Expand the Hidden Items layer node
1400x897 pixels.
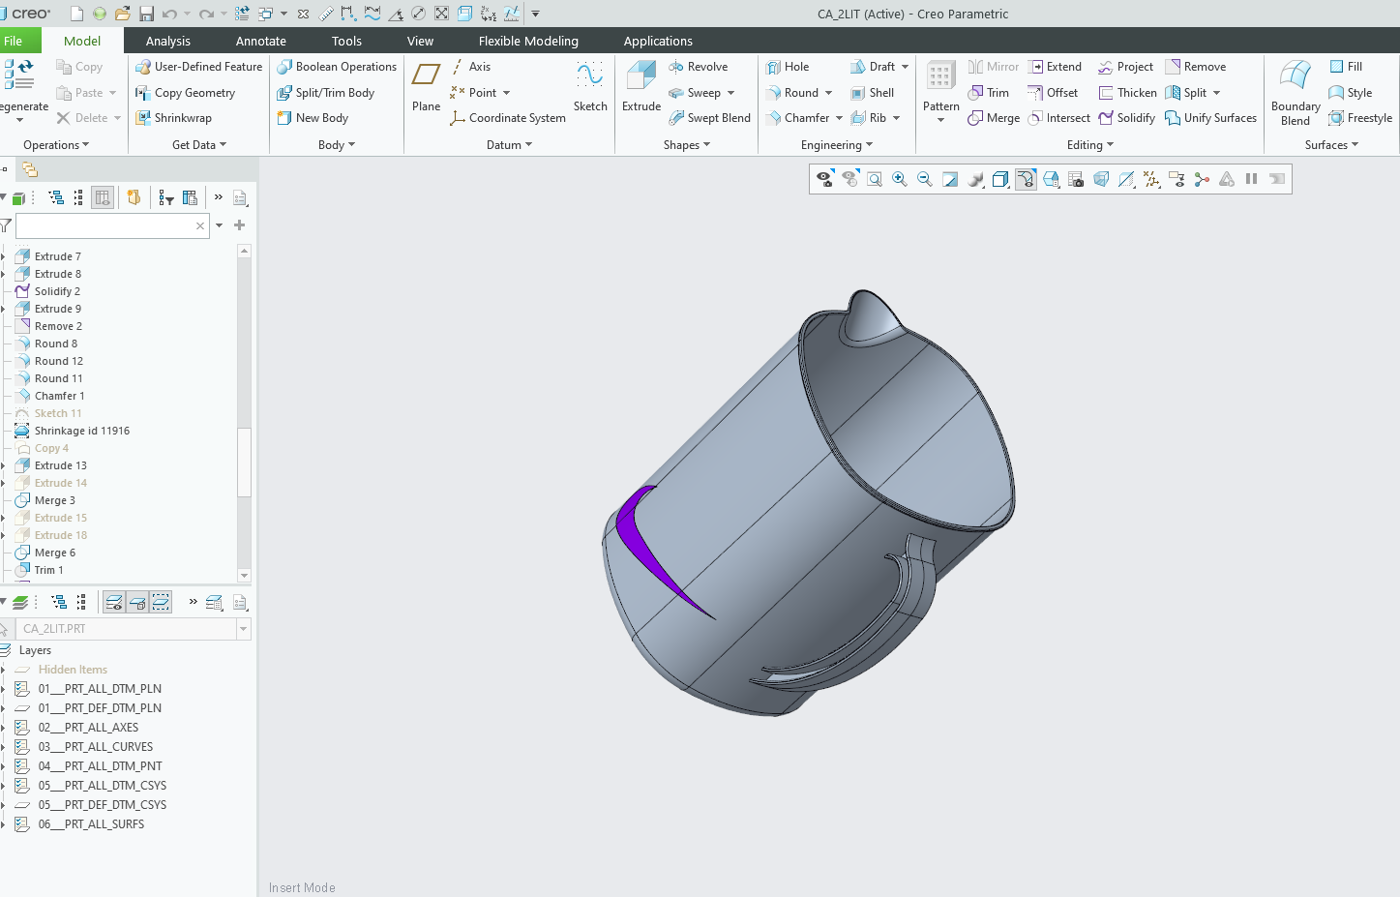coord(4,670)
